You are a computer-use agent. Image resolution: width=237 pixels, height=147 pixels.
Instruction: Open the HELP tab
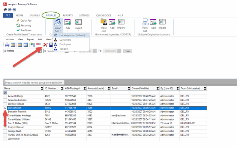point(120,15)
